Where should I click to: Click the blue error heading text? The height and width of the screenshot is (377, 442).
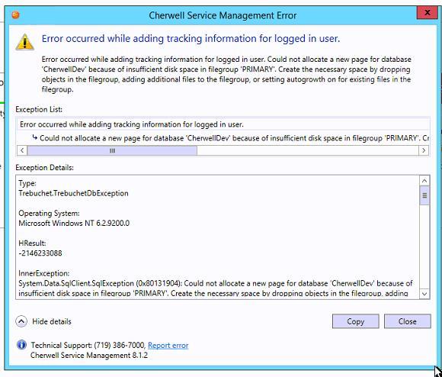tap(191, 39)
